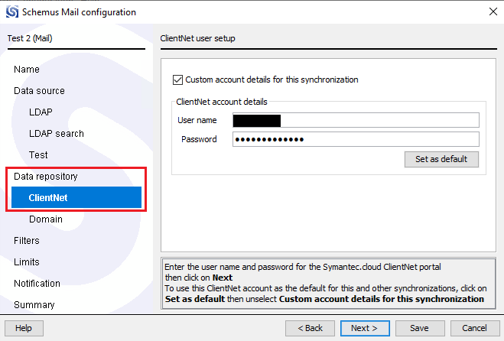This screenshot has width=504, height=341.
Task: Click the Schemus app icon in title bar
Action: coord(12,12)
